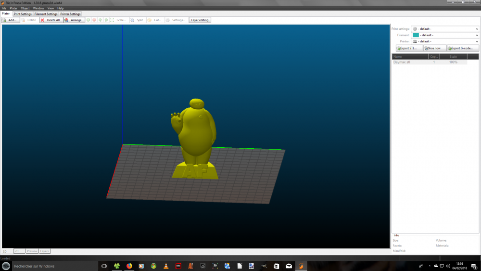Click the Add... button to load a model
The image size is (481, 271).
[11, 20]
